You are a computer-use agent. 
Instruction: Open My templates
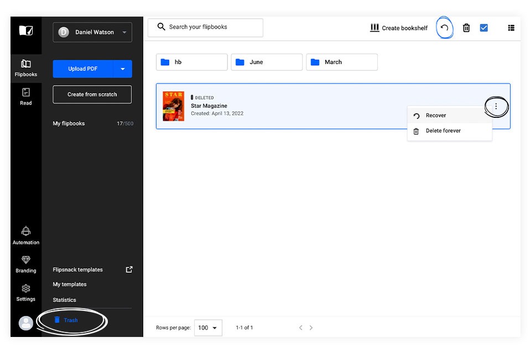[70, 284]
